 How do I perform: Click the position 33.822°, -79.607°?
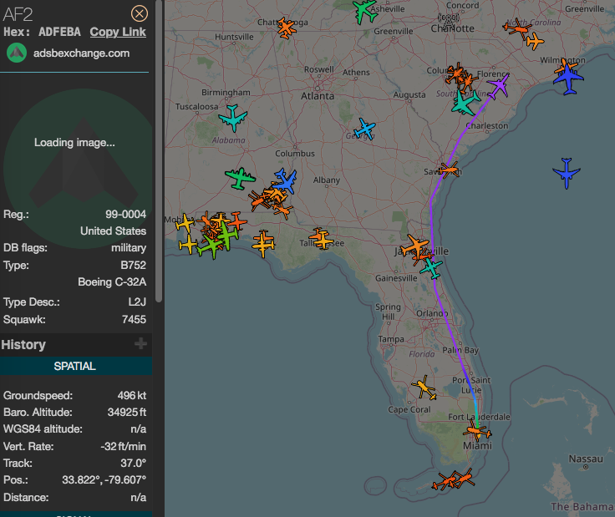[104, 479]
